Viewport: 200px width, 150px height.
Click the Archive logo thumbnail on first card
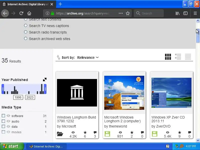pos(77,93)
